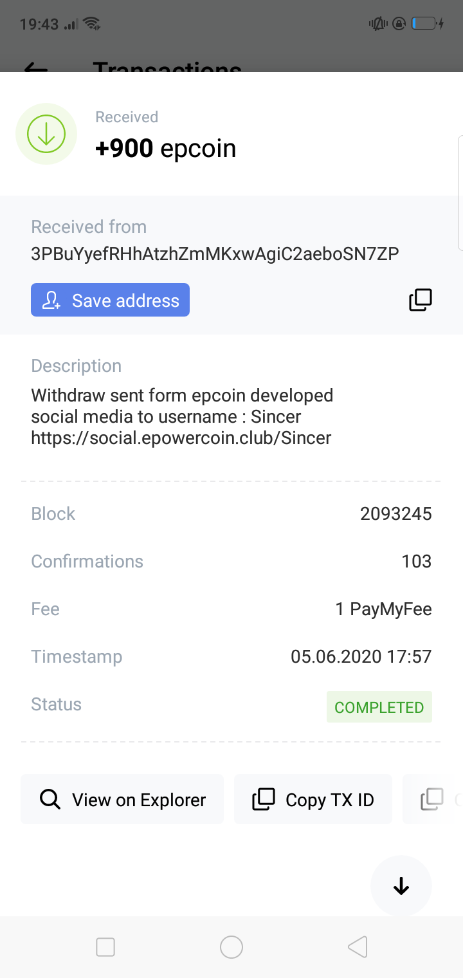Select the sender address text
This screenshot has width=463, height=978.
pyautogui.click(x=215, y=254)
